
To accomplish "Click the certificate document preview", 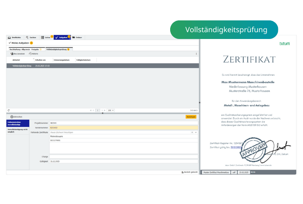I will tap(248, 104).
